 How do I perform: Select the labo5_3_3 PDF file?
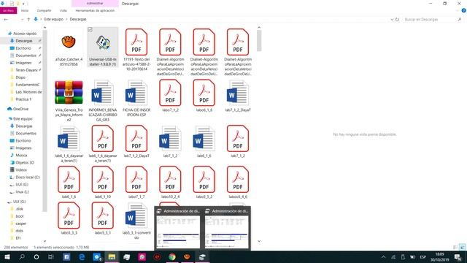tap(69, 218)
